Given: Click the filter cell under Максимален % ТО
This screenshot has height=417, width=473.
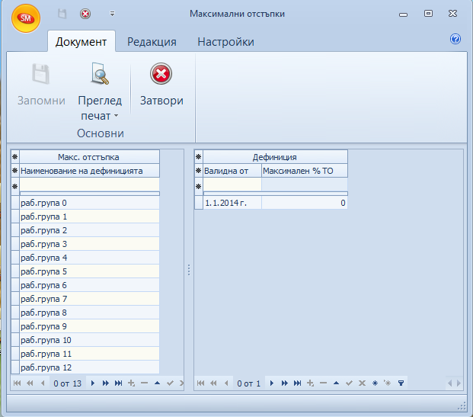Looking at the screenshot, I should coord(305,184).
